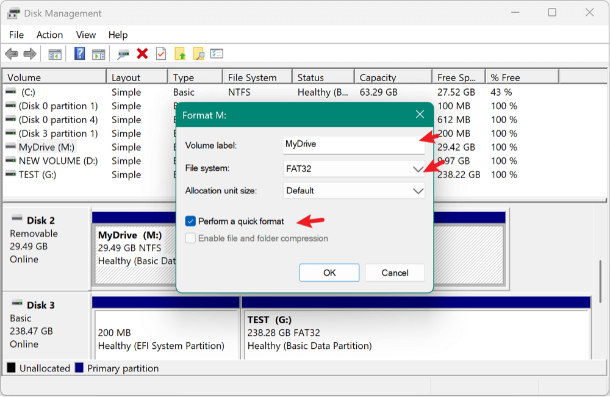
Task: Enable file and folder compression
Action: pos(191,237)
